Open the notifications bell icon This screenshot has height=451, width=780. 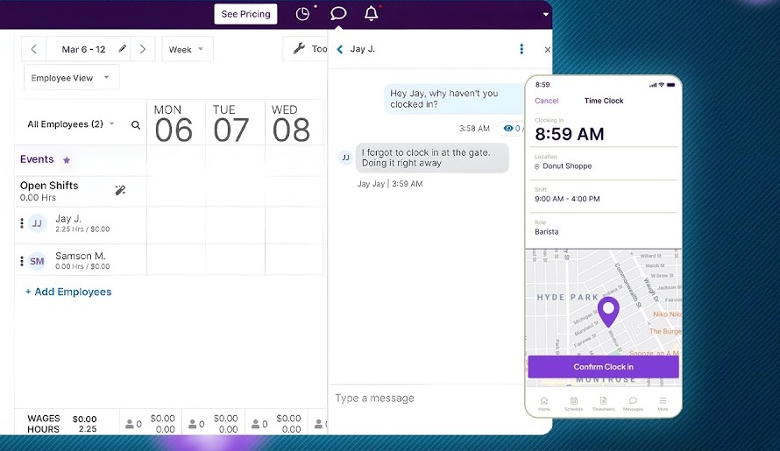click(x=371, y=13)
